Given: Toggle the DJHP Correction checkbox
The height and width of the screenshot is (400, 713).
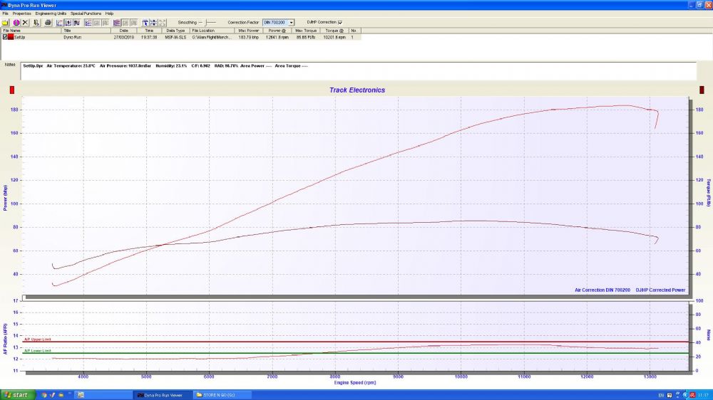Looking at the screenshot, I should coord(340,22).
